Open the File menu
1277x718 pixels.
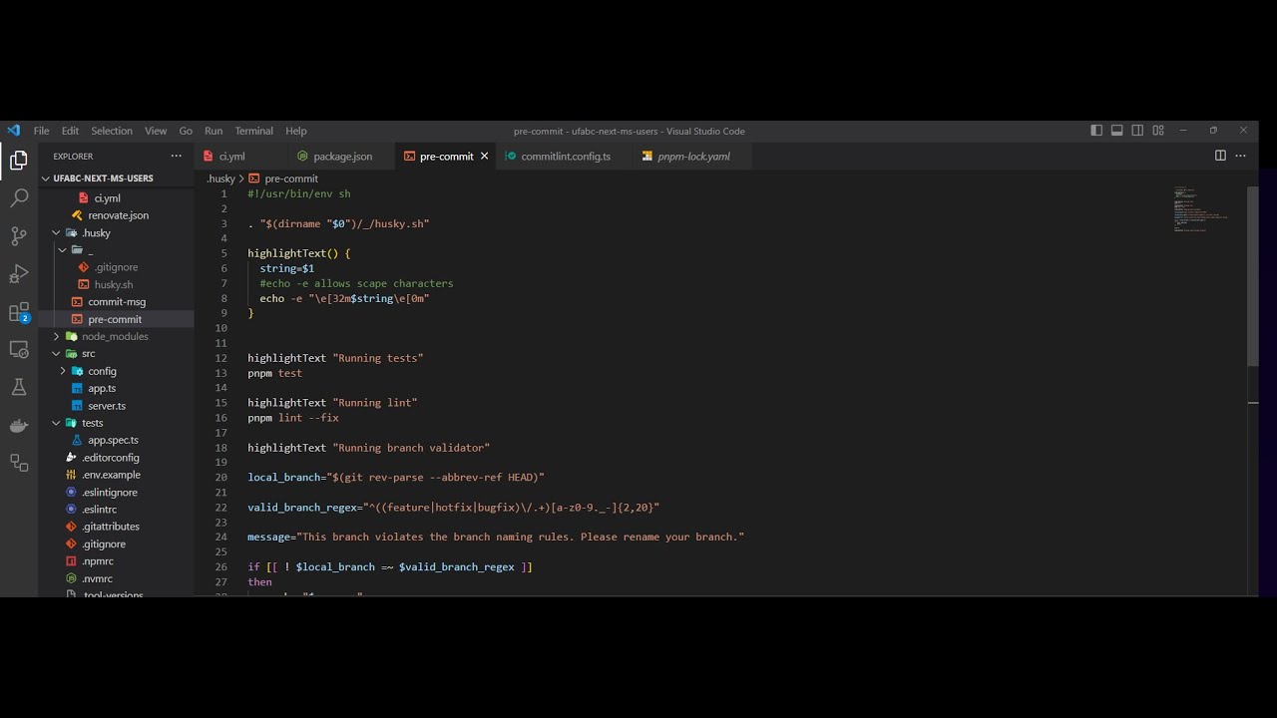point(41,131)
